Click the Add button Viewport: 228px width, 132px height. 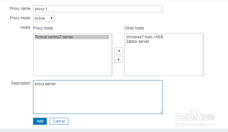pos(40,121)
